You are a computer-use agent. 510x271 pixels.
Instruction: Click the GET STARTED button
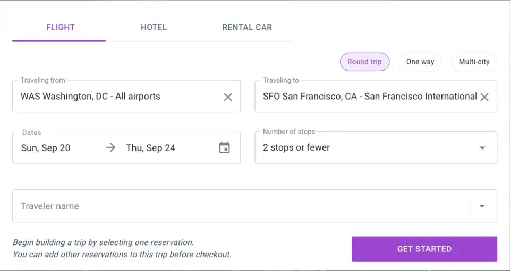pos(424,249)
